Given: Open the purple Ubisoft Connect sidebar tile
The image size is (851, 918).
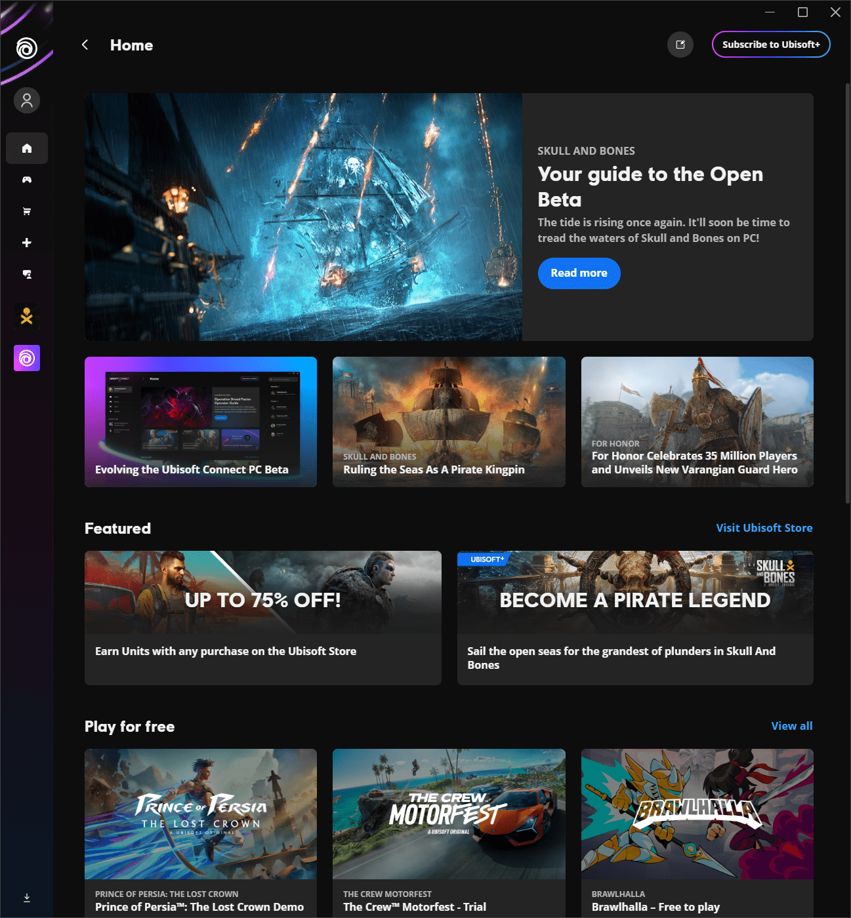Looking at the screenshot, I should point(27,358).
